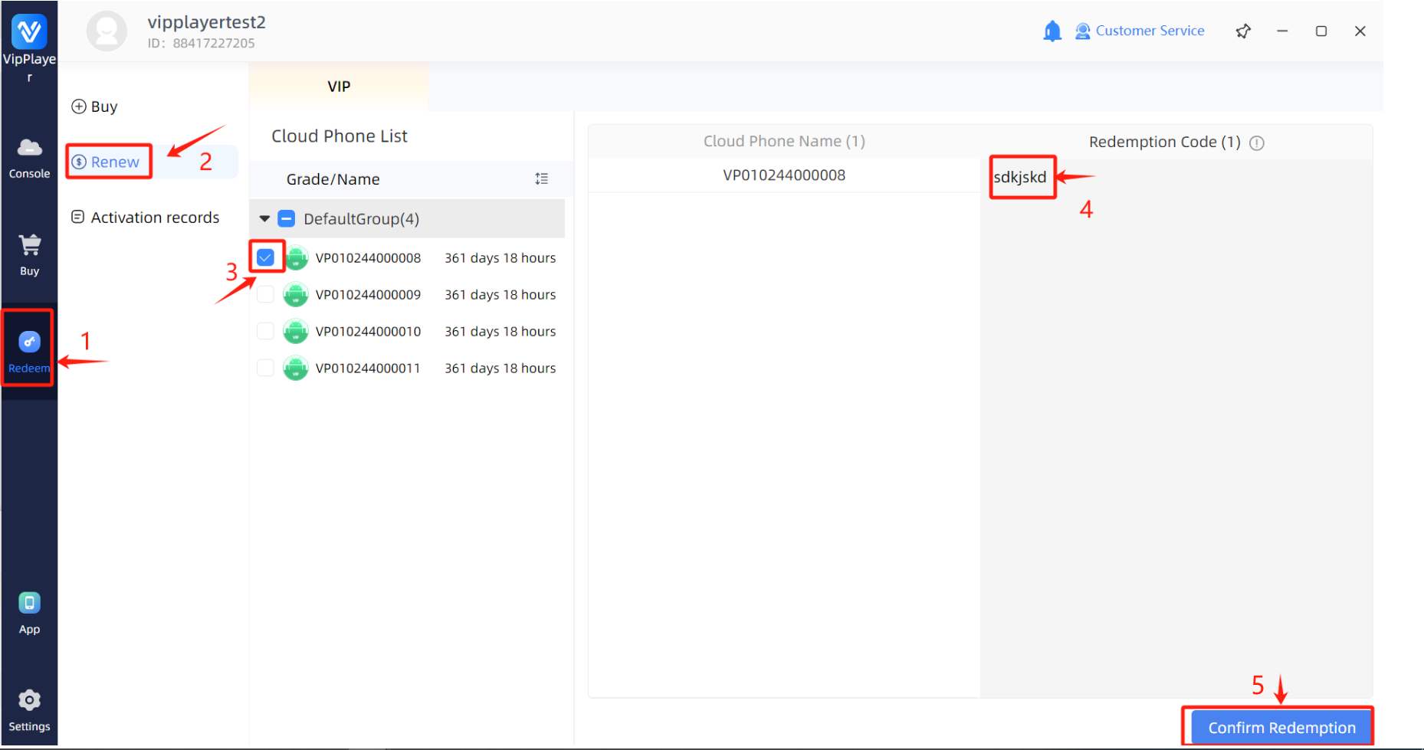
Task: Click the user profile avatar
Action: tap(107, 31)
